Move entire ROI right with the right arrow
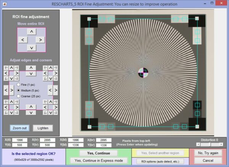The image size is (229, 167). pyautogui.click(x=40, y=40)
